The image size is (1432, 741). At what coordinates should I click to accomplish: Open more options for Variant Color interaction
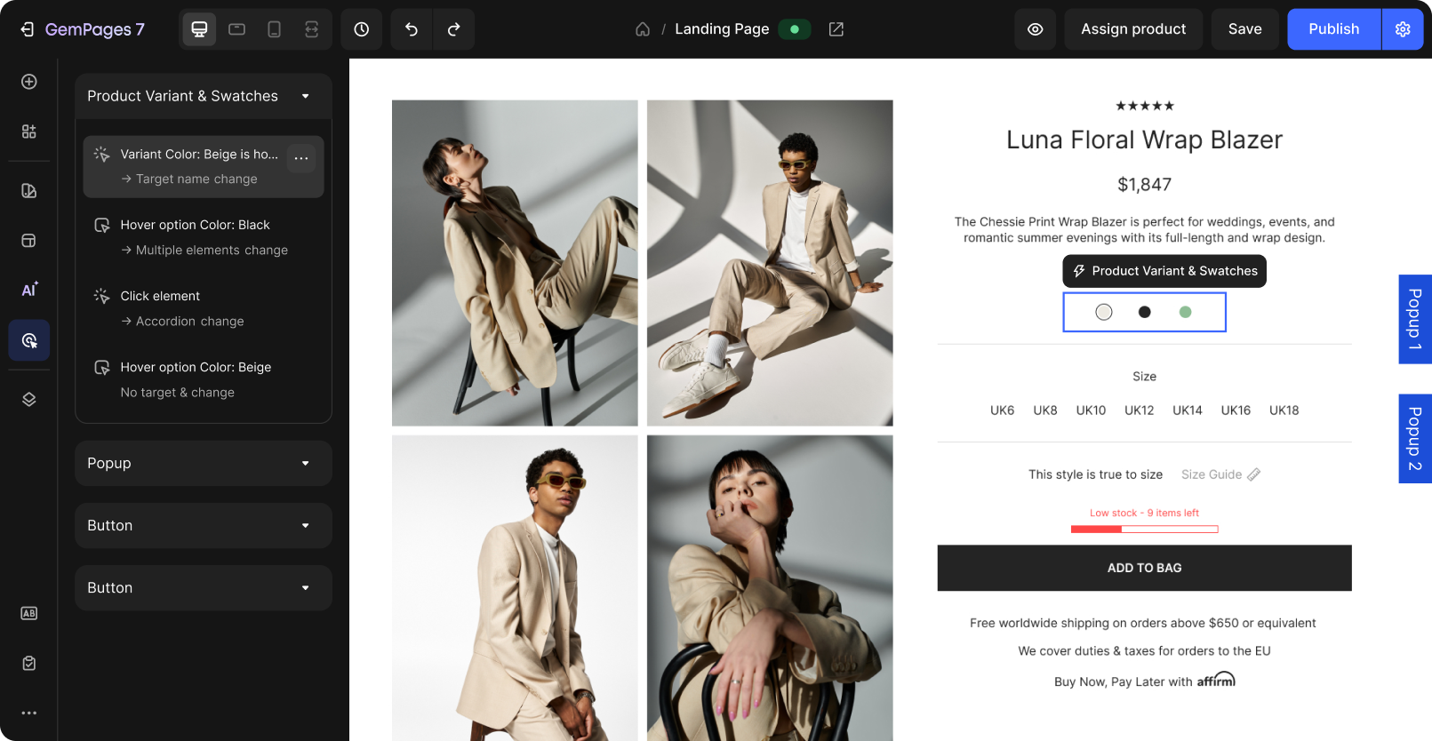301,158
